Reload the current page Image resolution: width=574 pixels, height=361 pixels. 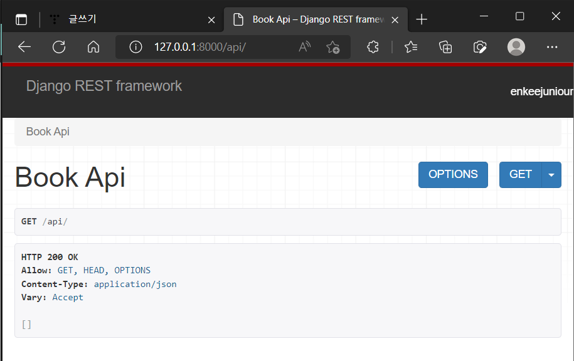(x=59, y=47)
